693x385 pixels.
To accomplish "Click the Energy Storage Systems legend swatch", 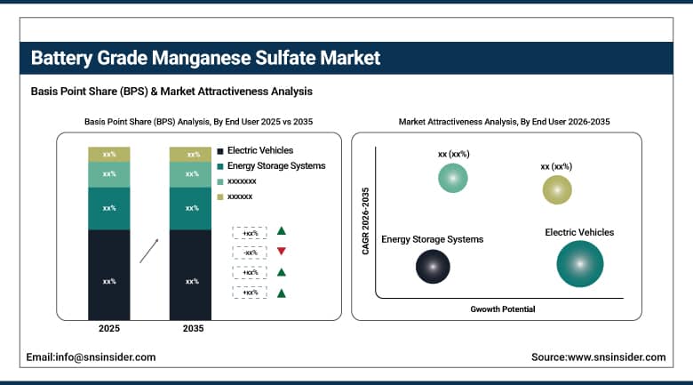I will (220, 167).
